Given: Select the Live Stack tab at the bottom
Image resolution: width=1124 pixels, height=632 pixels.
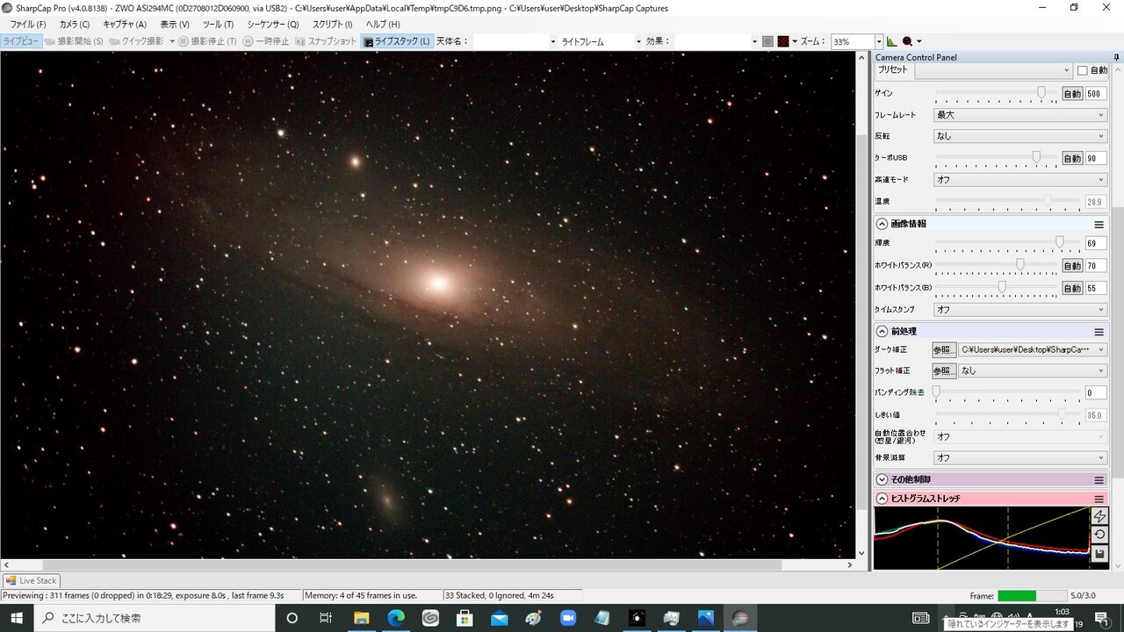Looking at the screenshot, I should 32,580.
